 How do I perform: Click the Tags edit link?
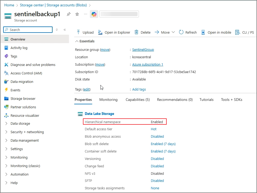point(87,89)
